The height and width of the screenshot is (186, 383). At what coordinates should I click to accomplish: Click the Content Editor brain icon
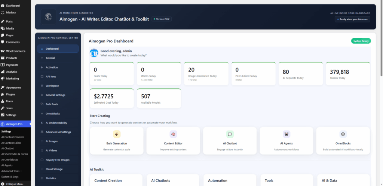point(173,134)
